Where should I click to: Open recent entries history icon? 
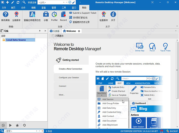click(24, 125)
